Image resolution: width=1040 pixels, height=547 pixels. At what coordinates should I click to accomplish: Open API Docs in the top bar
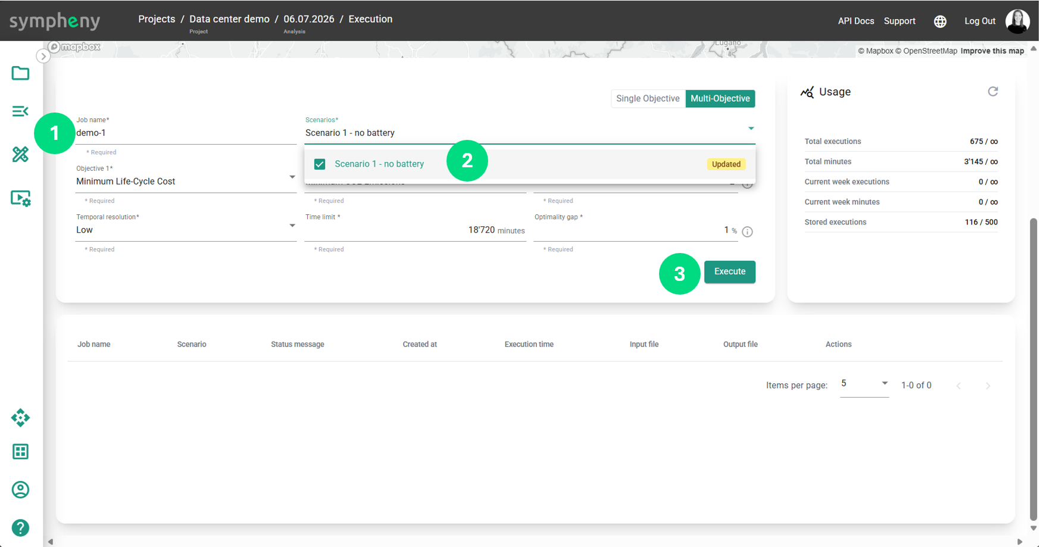pos(855,21)
